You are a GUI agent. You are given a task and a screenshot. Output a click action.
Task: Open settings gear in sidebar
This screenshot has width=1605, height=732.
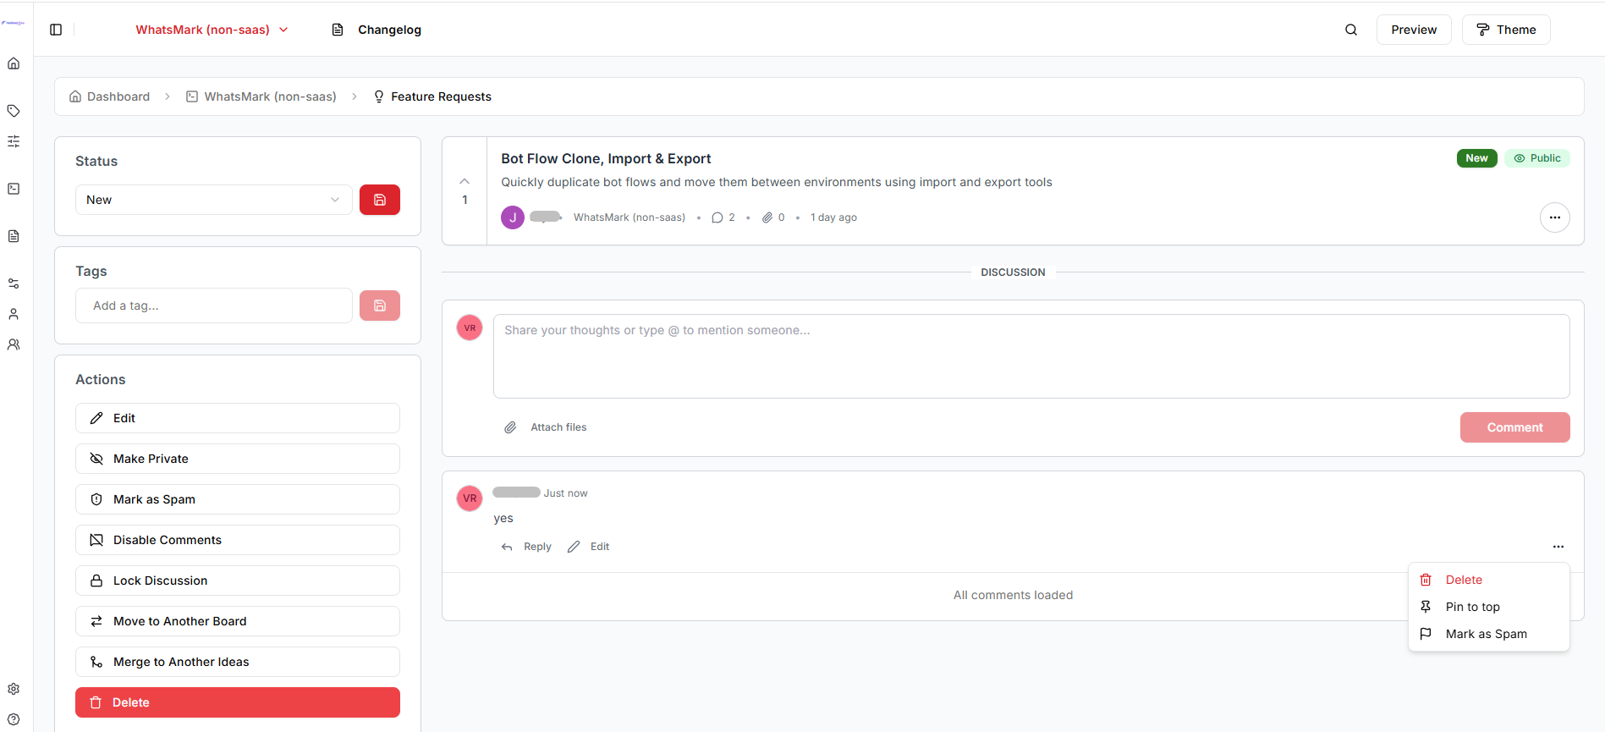14,689
